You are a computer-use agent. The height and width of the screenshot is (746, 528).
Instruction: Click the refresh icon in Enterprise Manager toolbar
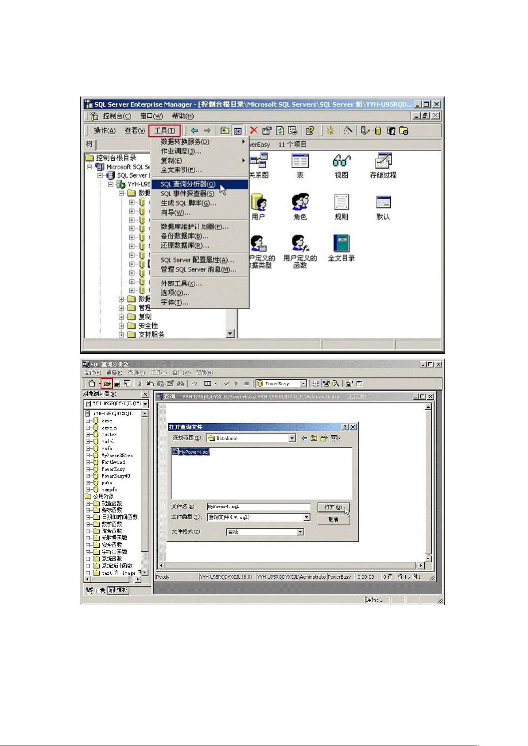click(x=280, y=130)
